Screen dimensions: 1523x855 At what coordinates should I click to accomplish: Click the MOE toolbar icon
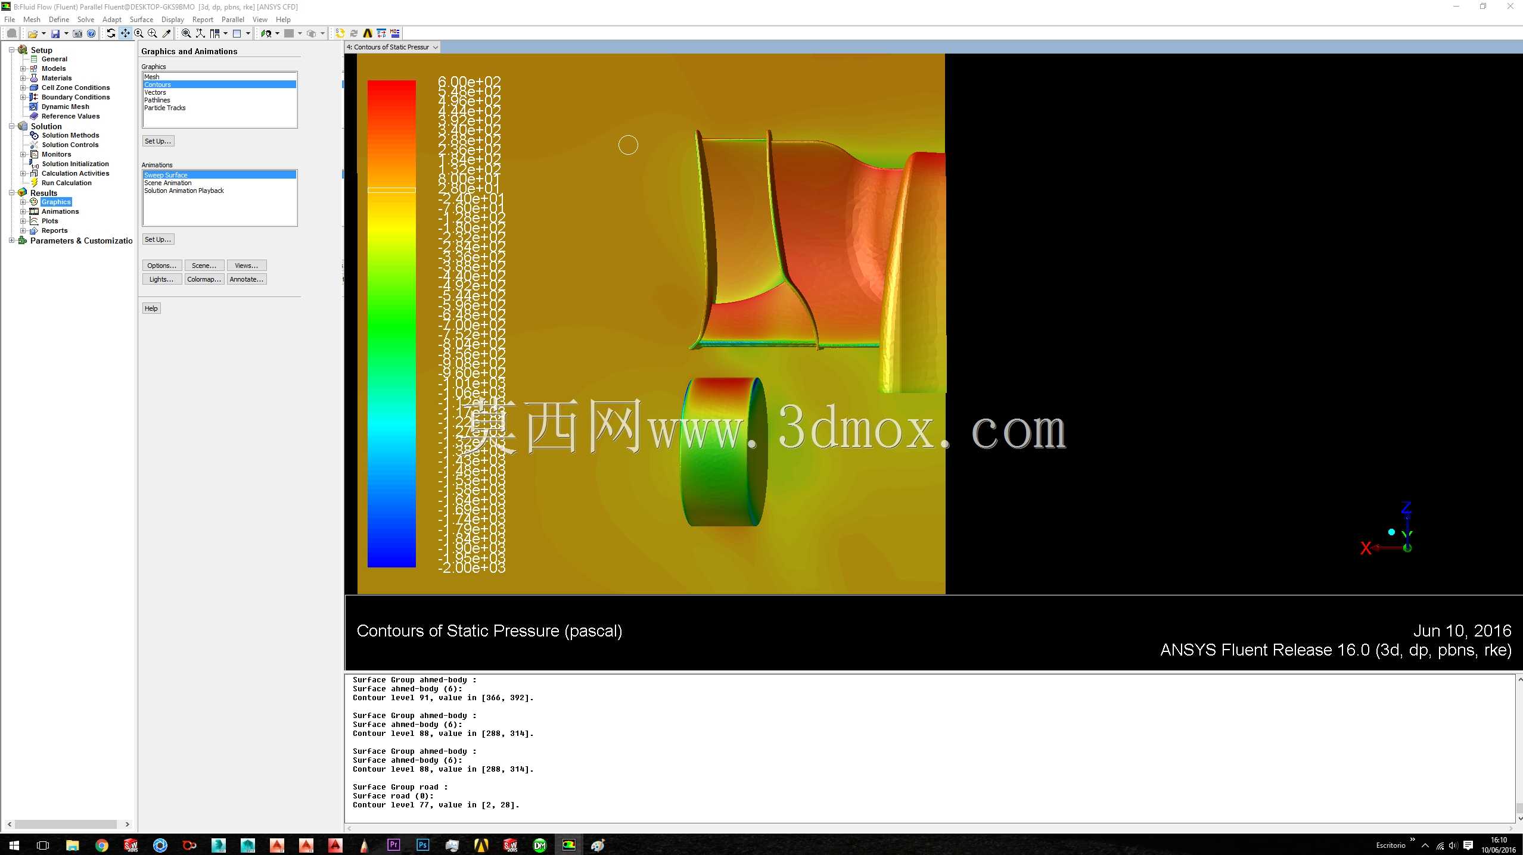pyautogui.click(x=395, y=33)
